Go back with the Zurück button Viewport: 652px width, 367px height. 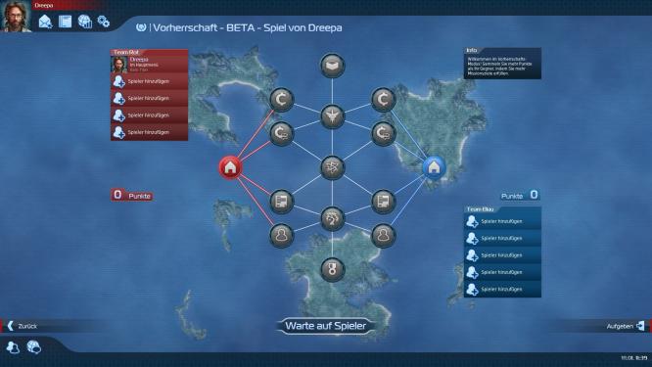click(23, 326)
